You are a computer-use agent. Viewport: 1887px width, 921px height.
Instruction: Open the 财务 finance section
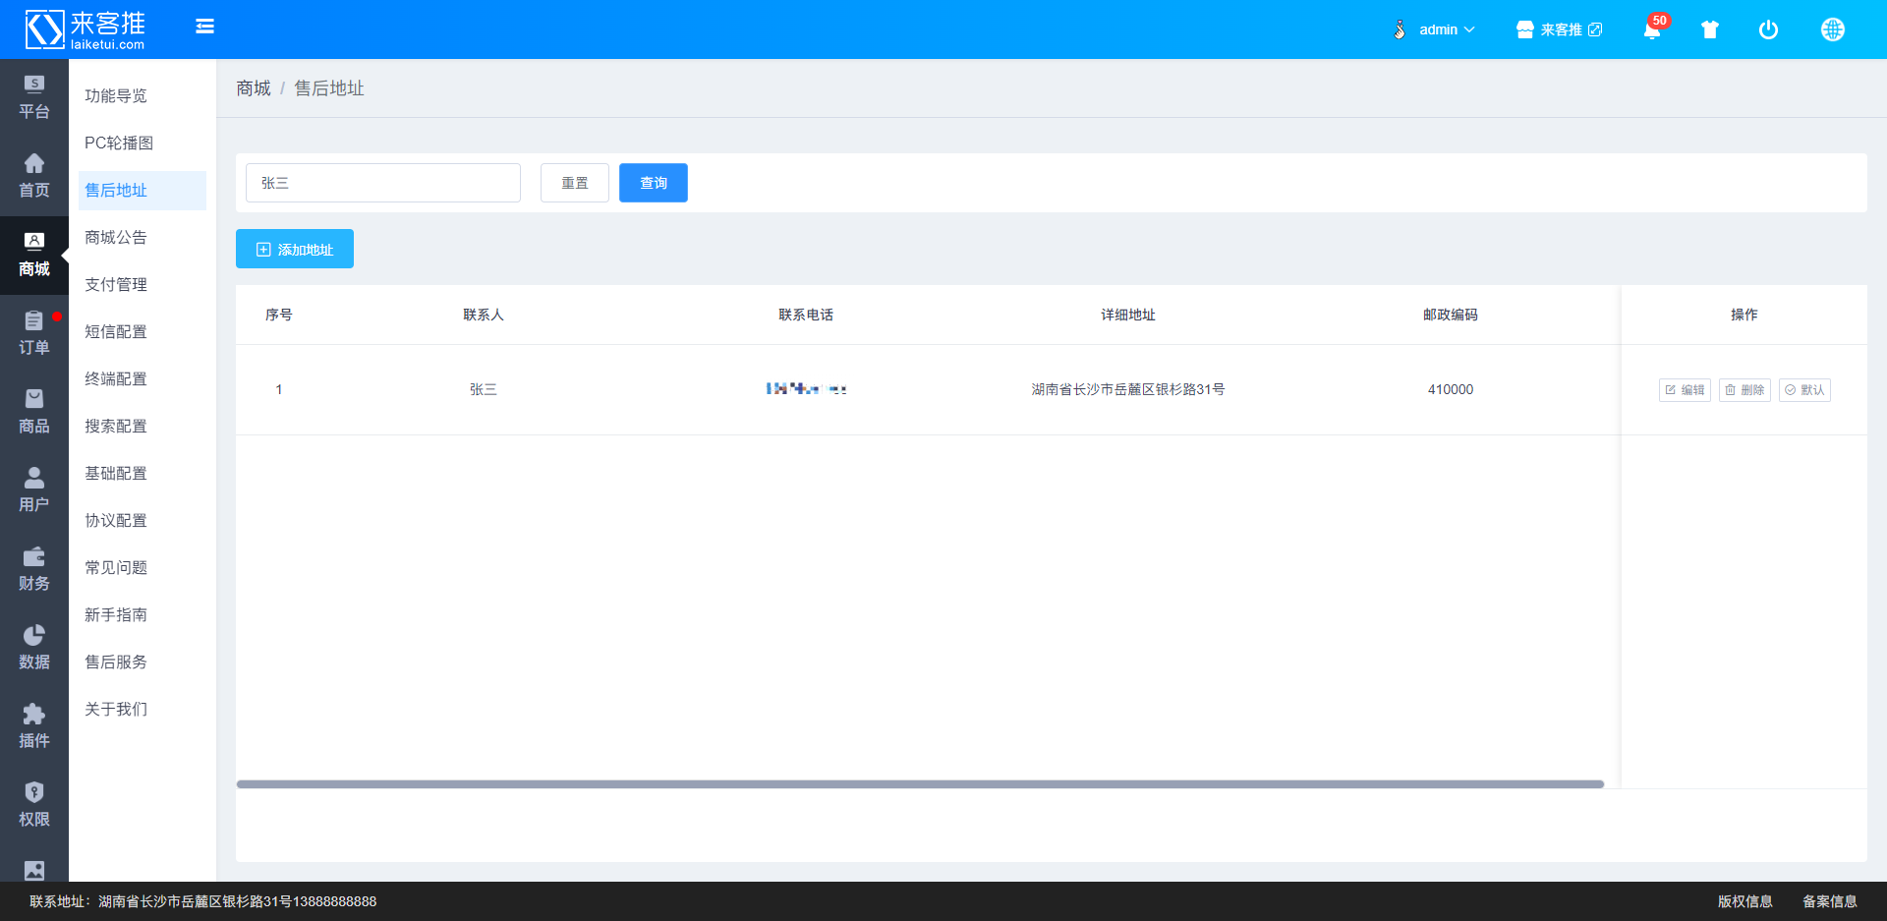pyautogui.click(x=34, y=570)
